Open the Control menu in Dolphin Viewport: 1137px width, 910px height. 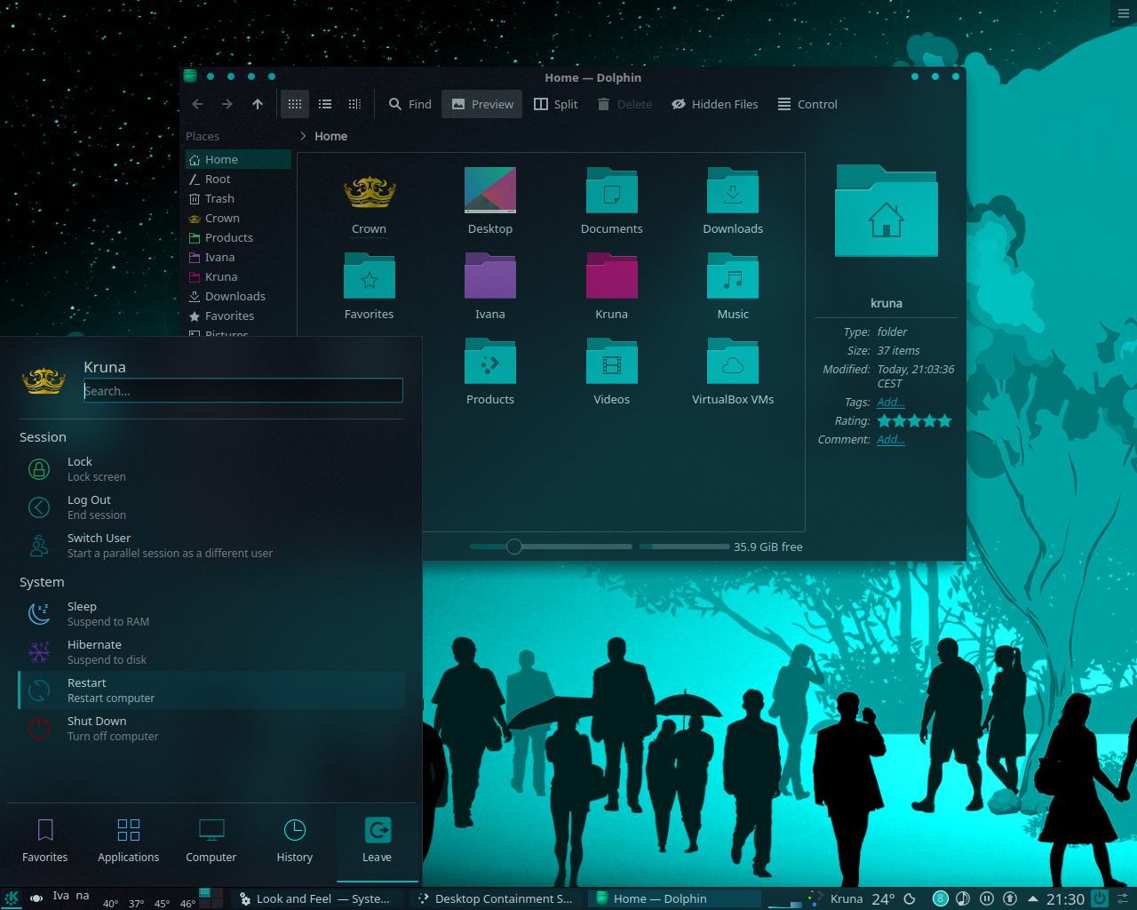coord(807,104)
